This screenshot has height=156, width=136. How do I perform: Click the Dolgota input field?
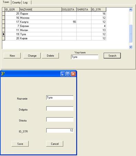(x=60, y=109)
